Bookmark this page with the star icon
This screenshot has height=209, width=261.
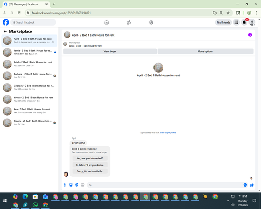click(228, 13)
